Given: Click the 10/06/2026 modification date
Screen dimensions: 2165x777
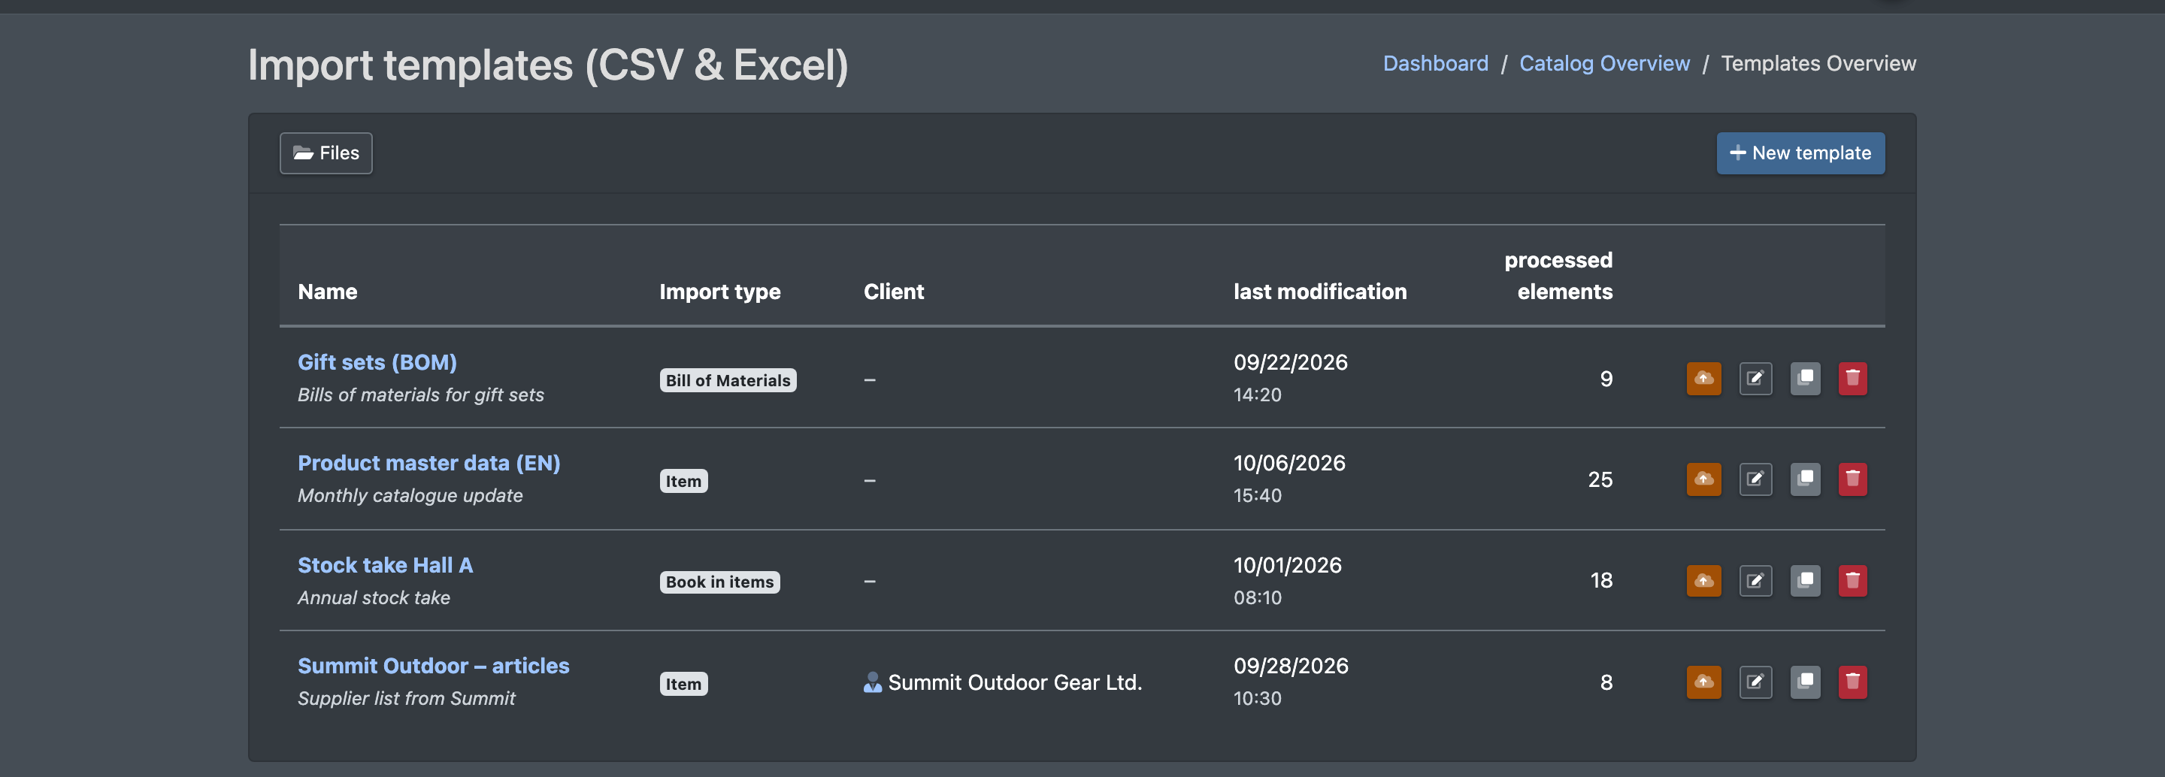Looking at the screenshot, I should pyautogui.click(x=1289, y=463).
